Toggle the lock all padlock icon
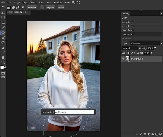The image size is (163, 137). pos(138,53)
